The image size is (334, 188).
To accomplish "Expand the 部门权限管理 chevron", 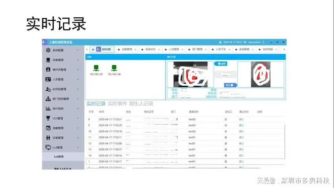I will [78, 99].
